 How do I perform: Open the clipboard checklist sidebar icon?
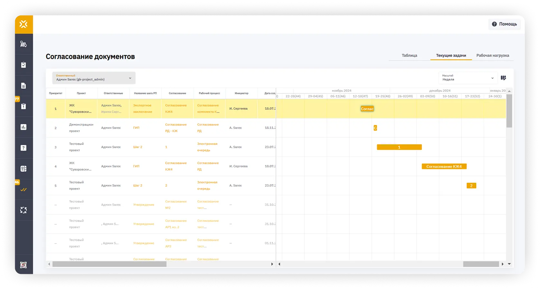23,65
